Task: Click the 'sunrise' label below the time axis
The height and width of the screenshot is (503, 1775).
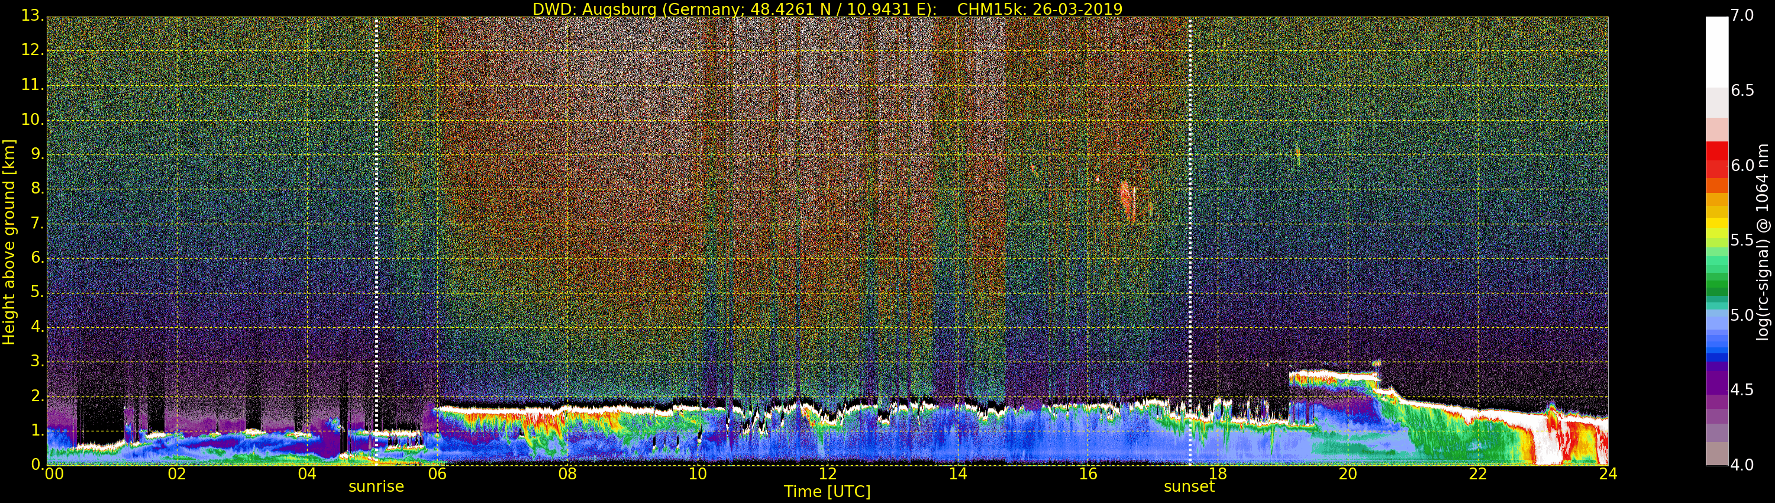Action: pyautogui.click(x=376, y=486)
